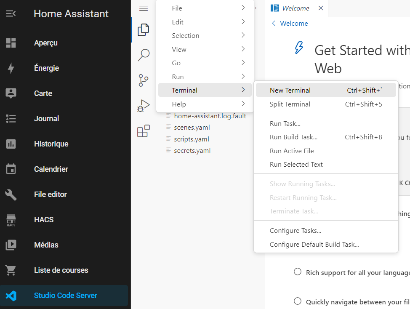Open the Explorer view in activity bar
The height and width of the screenshot is (309, 410).
coord(144,29)
